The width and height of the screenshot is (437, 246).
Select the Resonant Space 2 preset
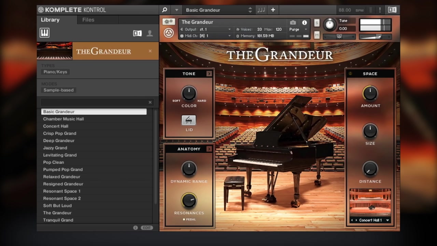coord(94,198)
